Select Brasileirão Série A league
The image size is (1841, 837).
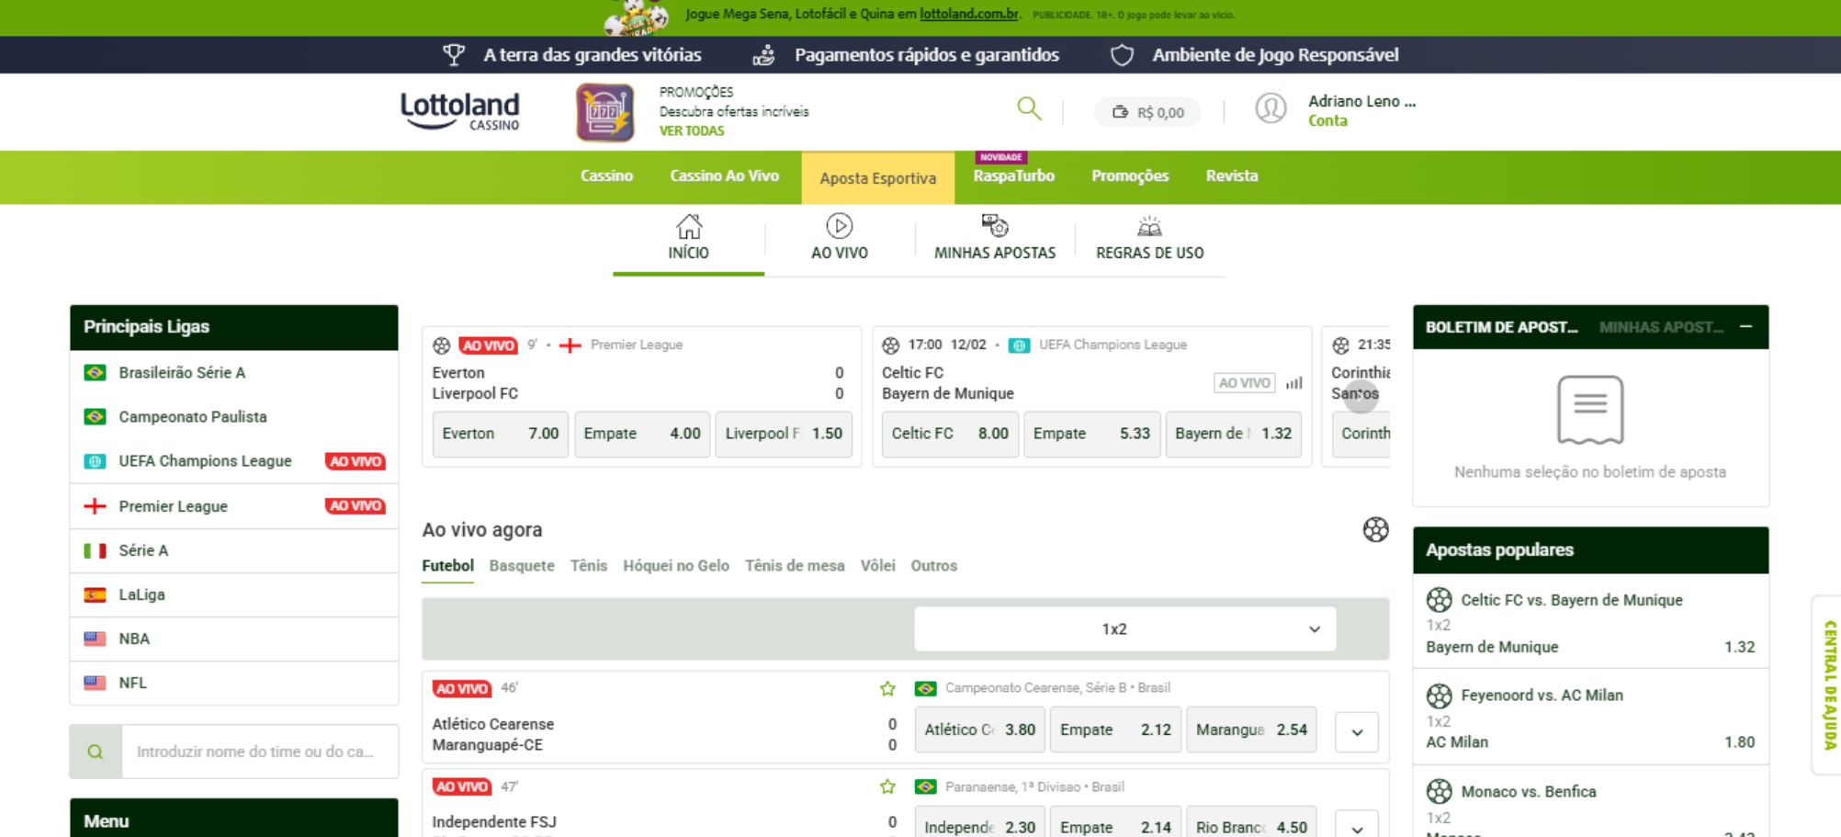[234, 373]
